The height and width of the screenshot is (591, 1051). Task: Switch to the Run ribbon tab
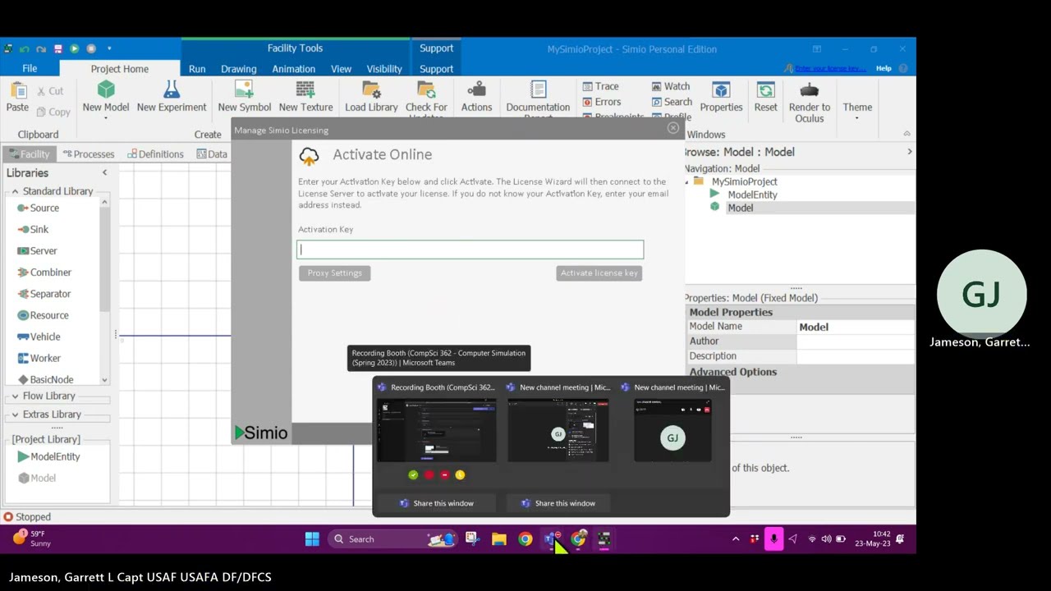click(197, 69)
